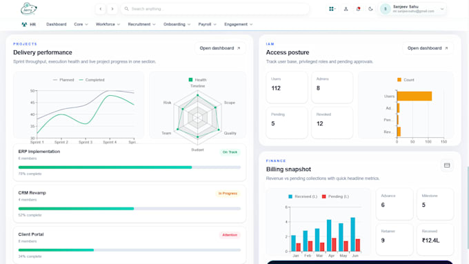Expand the Engagement menu
The image size is (469, 264).
[x=239, y=25]
